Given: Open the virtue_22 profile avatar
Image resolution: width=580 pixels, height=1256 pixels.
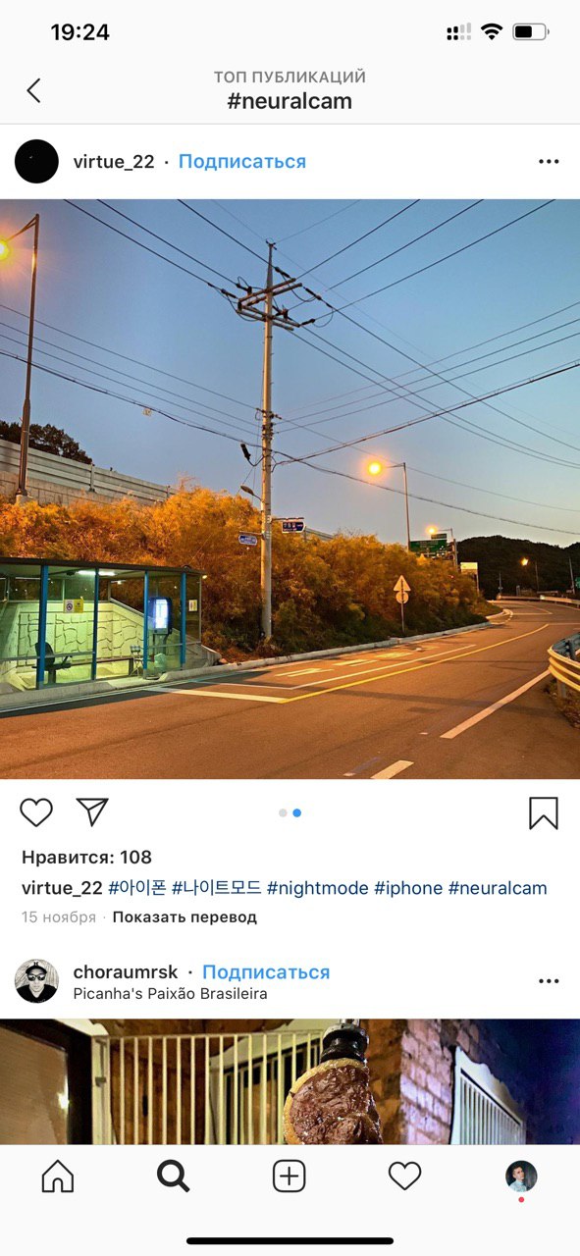Looking at the screenshot, I should 37,162.
